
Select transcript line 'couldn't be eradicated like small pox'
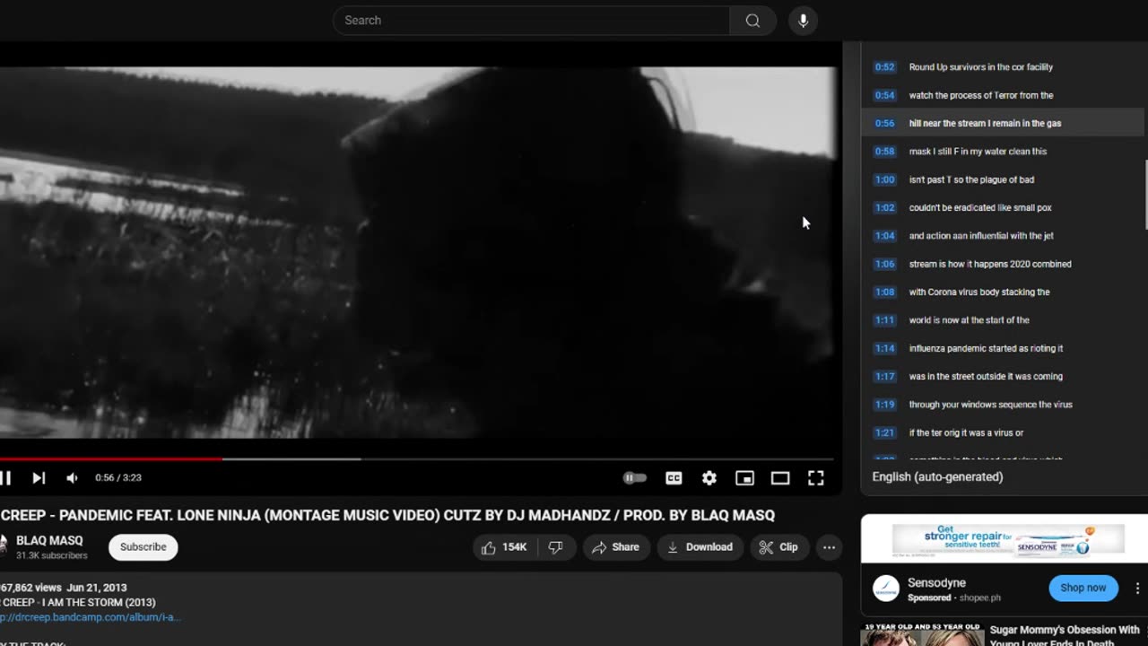(1002, 208)
